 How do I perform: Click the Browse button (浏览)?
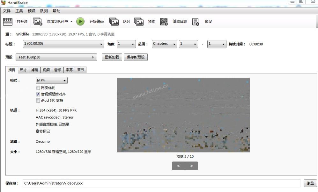tap(310, 183)
